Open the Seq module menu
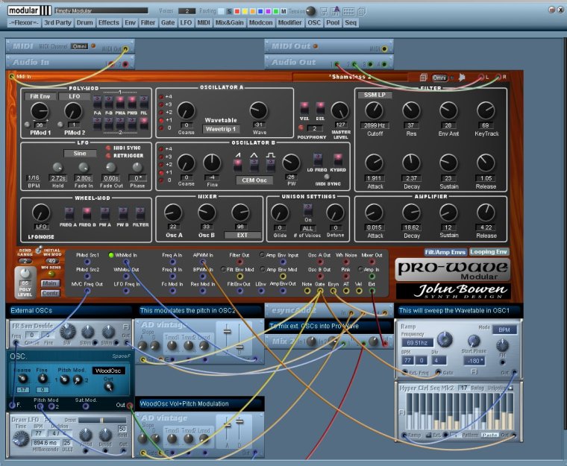This screenshot has width=567, height=466. coord(351,22)
